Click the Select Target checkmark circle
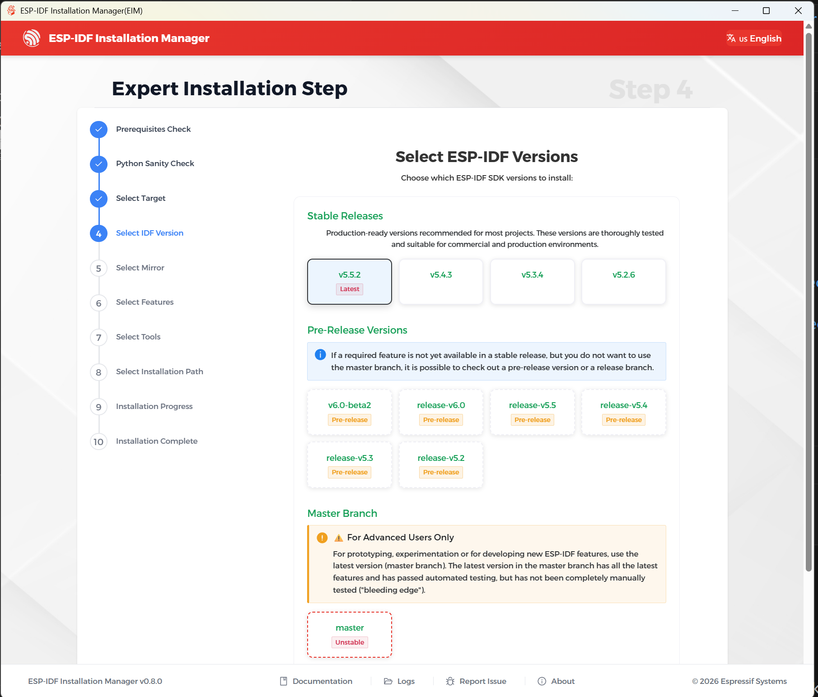The image size is (818, 697). point(98,199)
